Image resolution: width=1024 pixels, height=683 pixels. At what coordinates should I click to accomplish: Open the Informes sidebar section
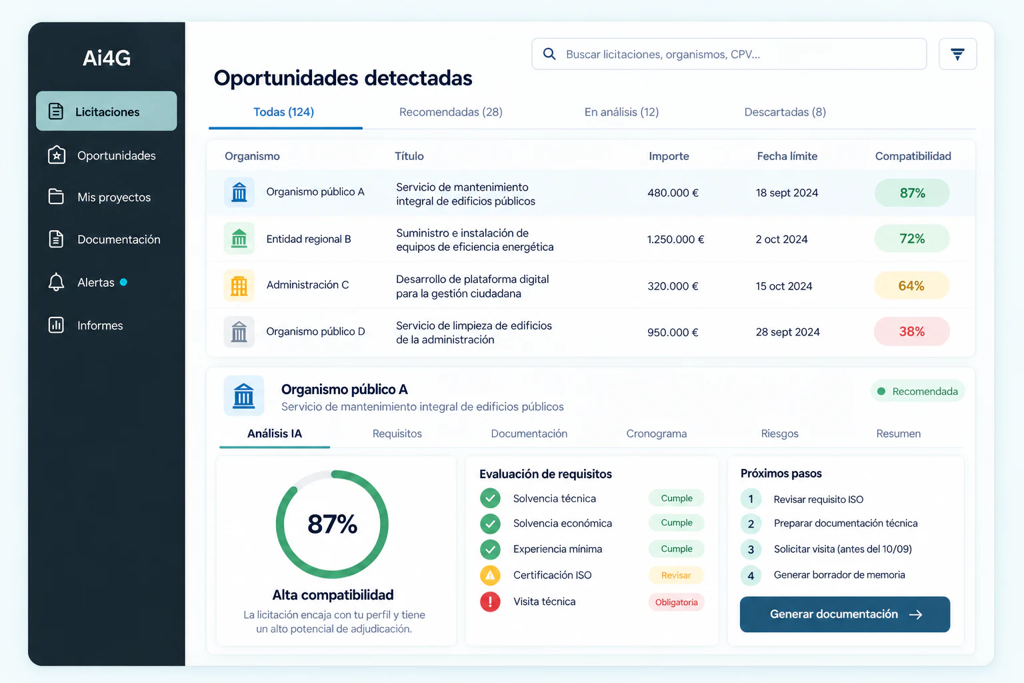pyautogui.click(x=107, y=325)
